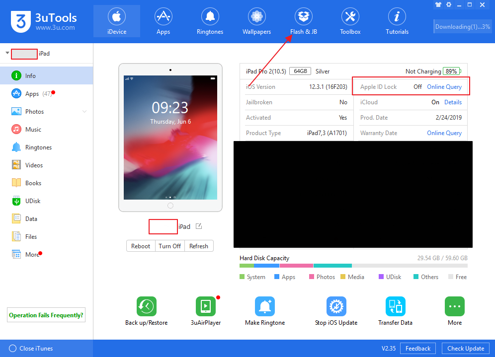This screenshot has height=357, width=495.
Task: Click the Reboot button
Action: 141,246
